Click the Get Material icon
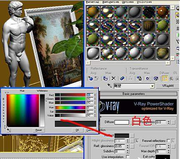This screenshot has height=159, width=180. point(90,78)
